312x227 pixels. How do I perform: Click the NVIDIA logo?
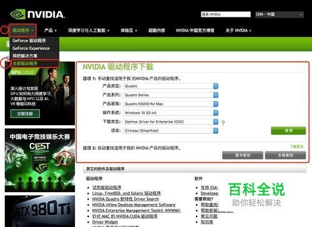pyautogui.click(x=37, y=14)
